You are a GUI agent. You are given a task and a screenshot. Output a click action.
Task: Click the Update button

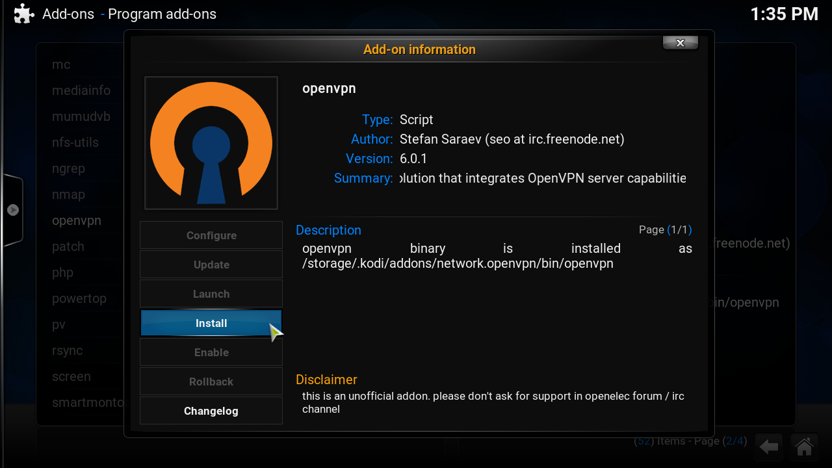pyautogui.click(x=211, y=265)
